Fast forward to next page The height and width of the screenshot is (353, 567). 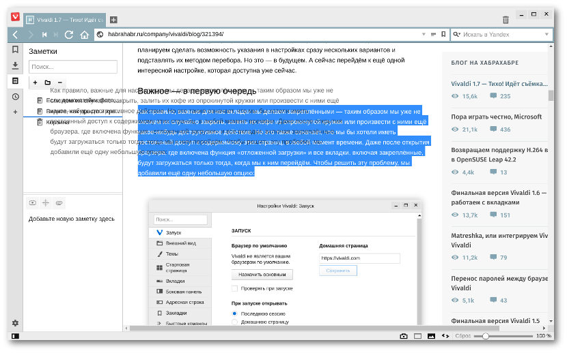click(56, 35)
